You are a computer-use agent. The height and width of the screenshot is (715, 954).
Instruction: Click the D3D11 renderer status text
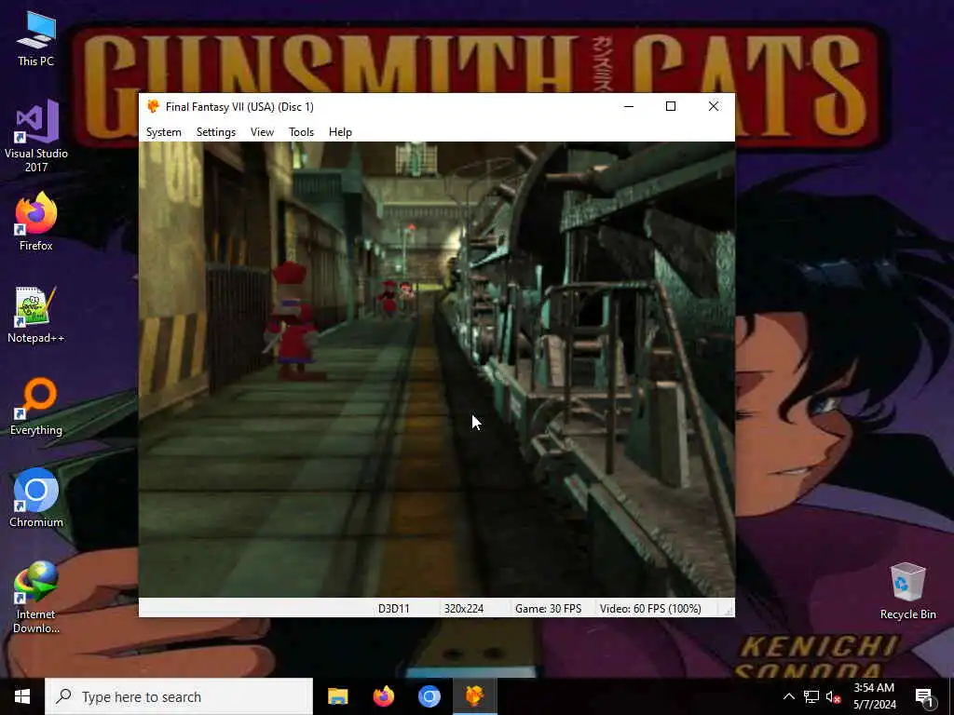394,609
